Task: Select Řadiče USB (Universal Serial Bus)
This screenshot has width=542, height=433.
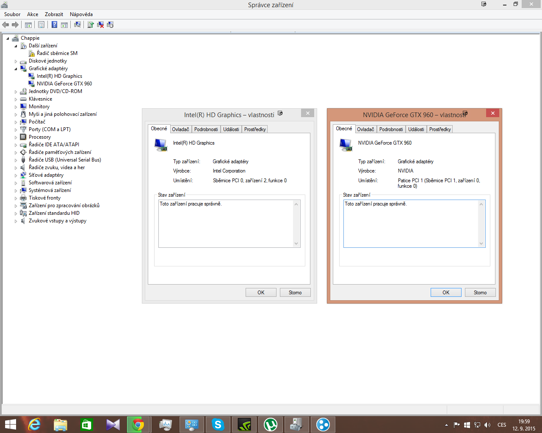Action: 65,160
